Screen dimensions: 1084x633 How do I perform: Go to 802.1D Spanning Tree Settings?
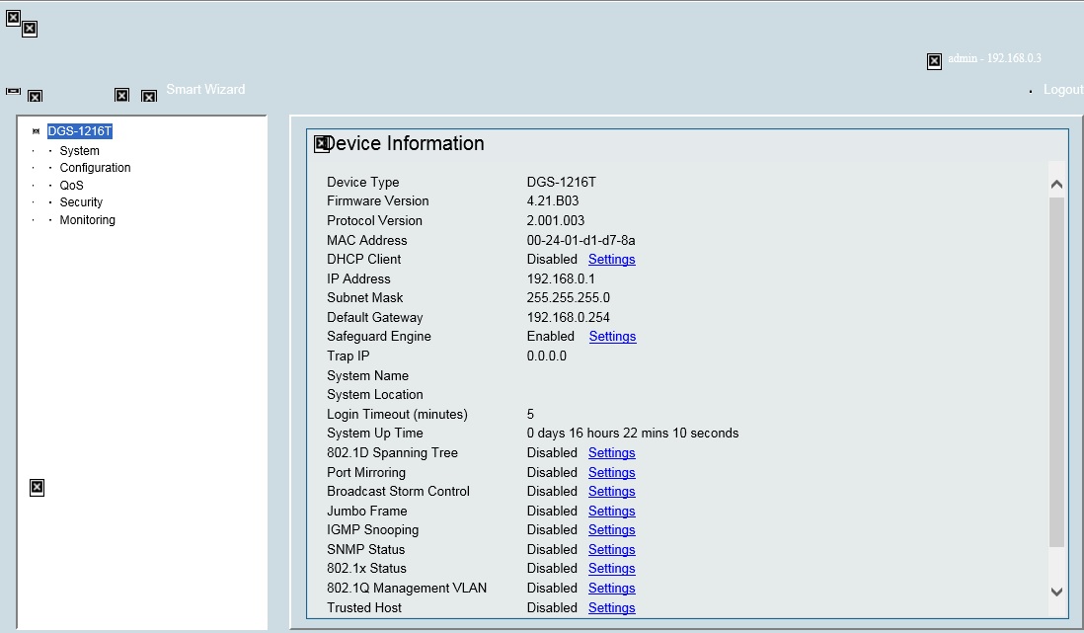(x=611, y=453)
